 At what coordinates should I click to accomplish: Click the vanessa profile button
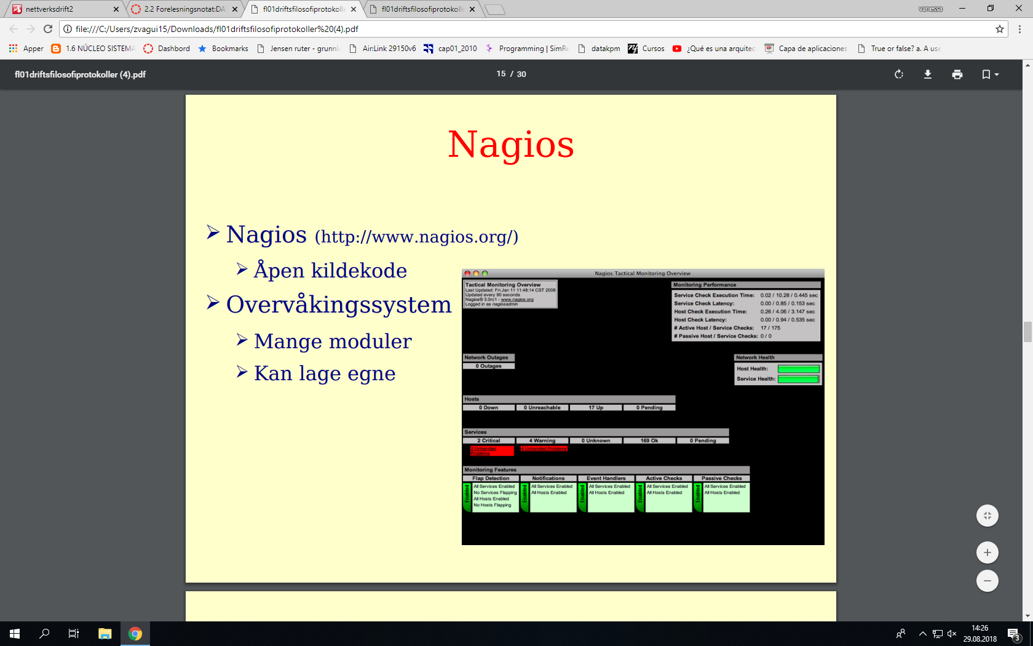click(x=930, y=9)
